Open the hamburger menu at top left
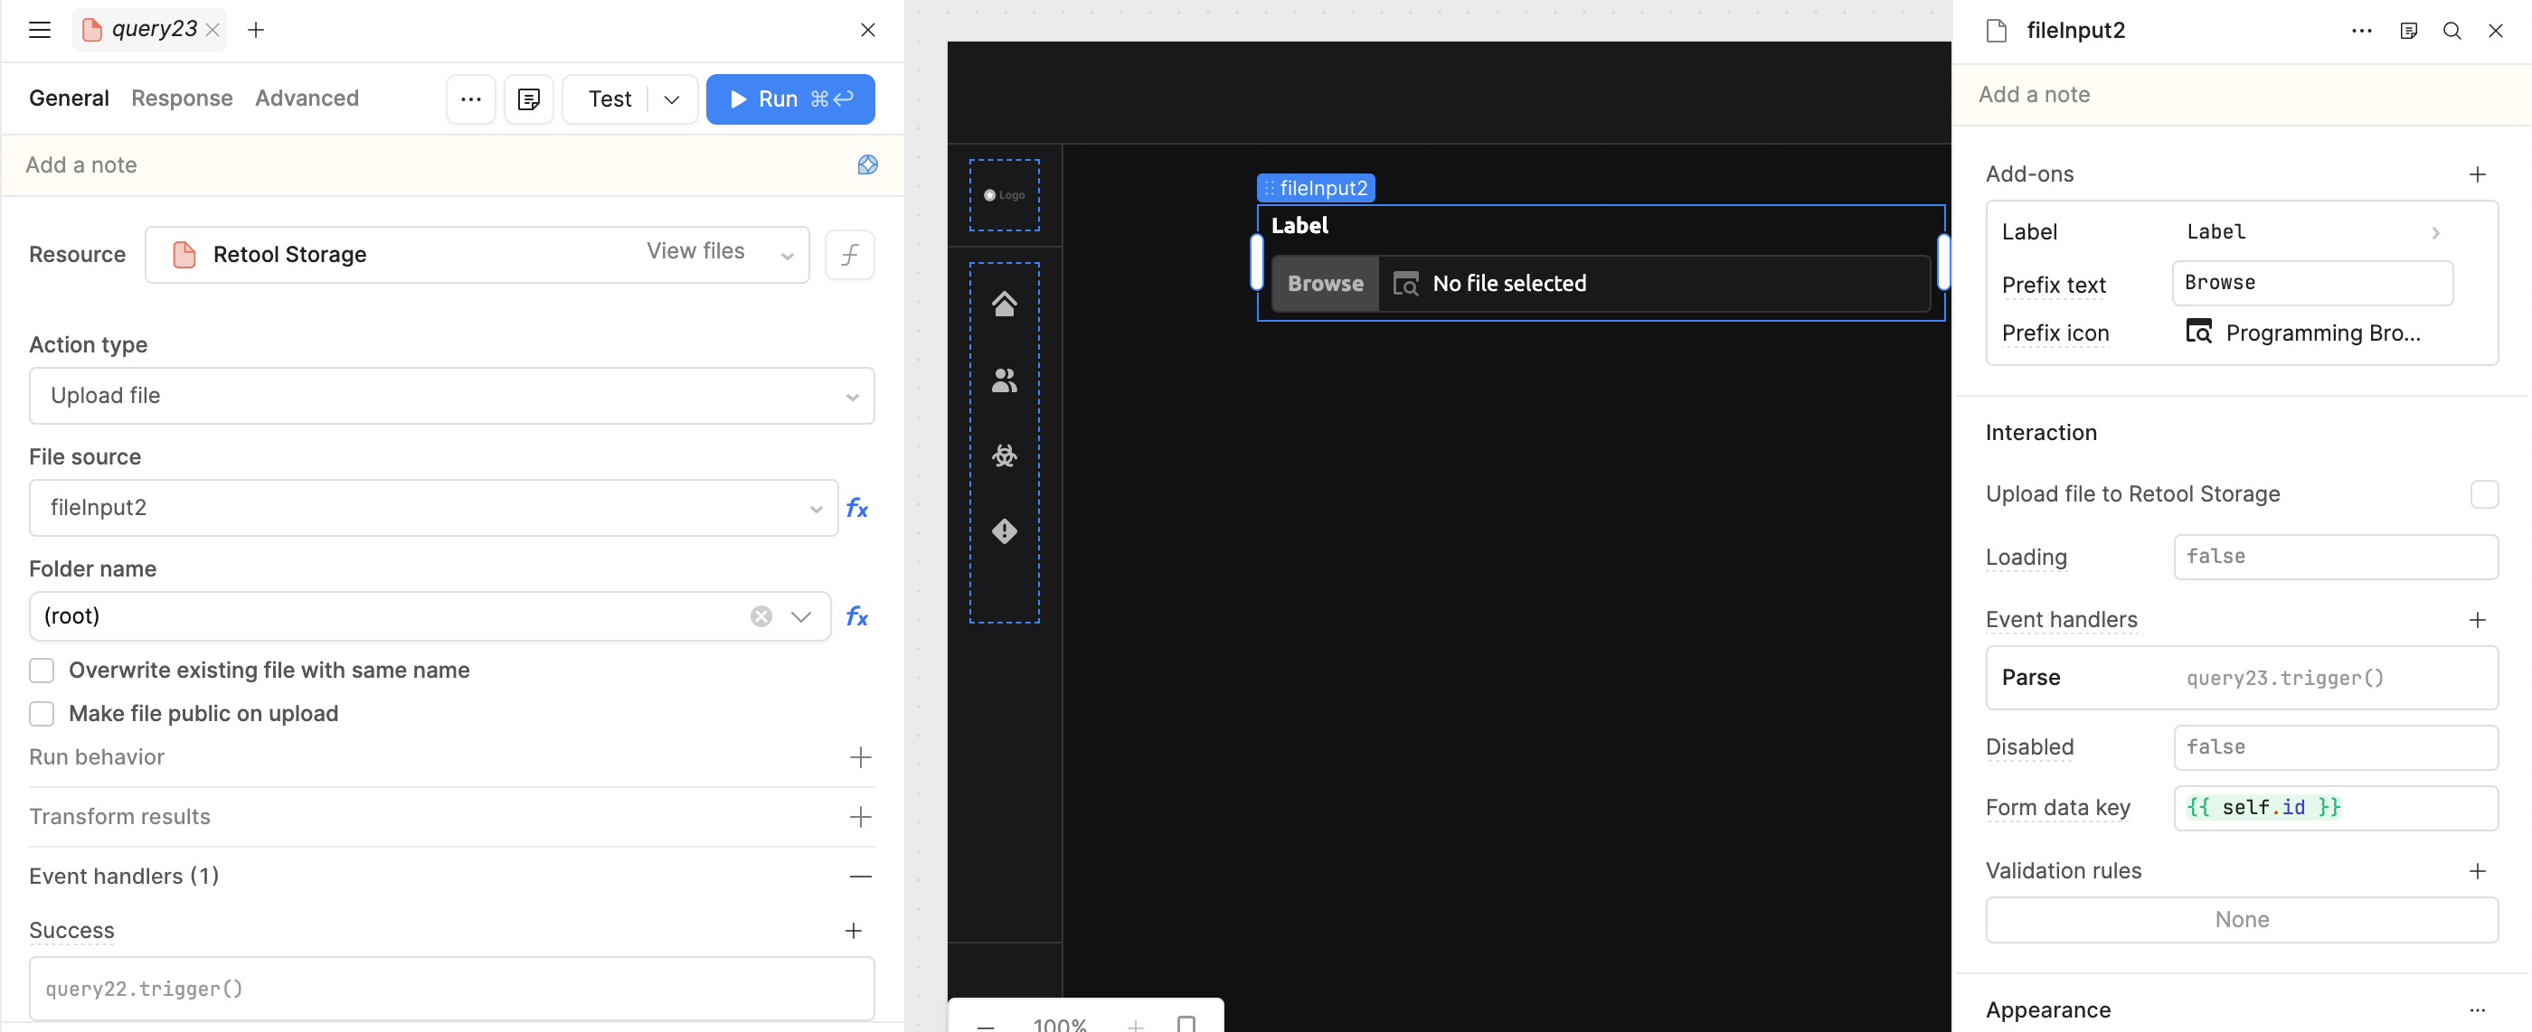The image size is (2532, 1032). (39, 30)
